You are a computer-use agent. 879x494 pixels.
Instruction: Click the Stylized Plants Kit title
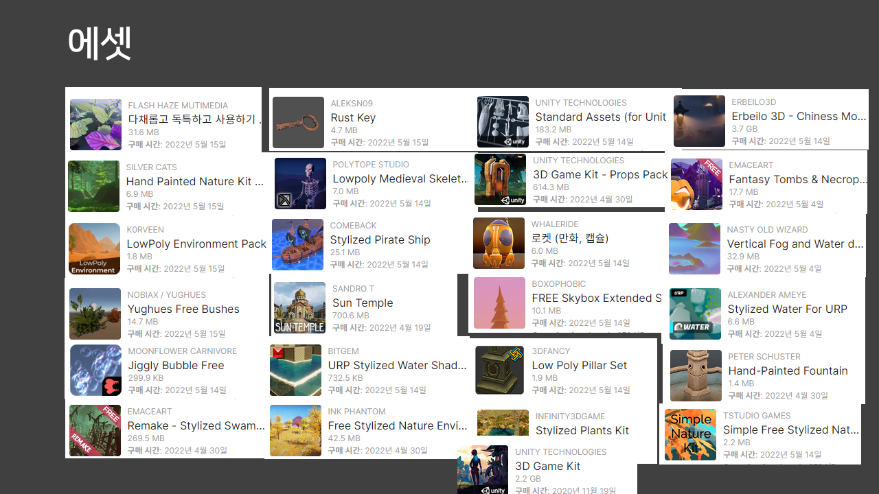click(x=582, y=431)
